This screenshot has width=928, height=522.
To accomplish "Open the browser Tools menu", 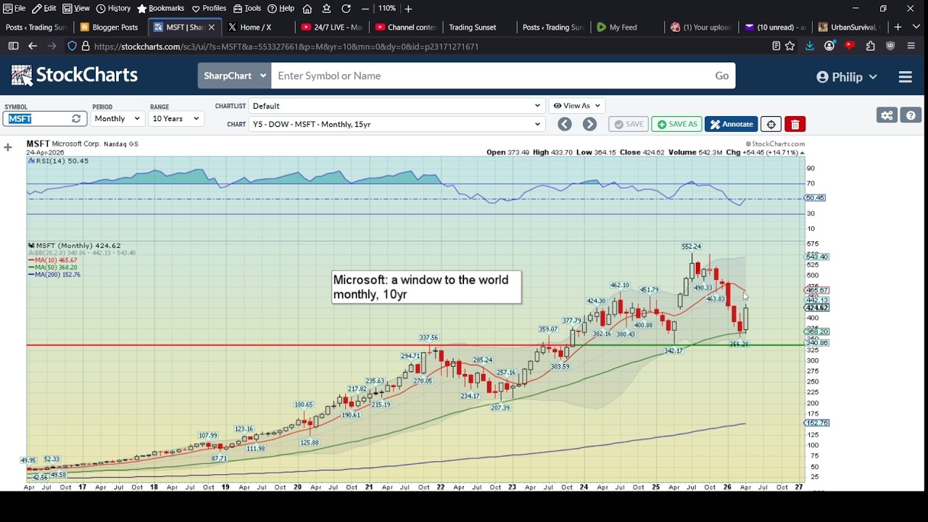I will [x=247, y=8].
